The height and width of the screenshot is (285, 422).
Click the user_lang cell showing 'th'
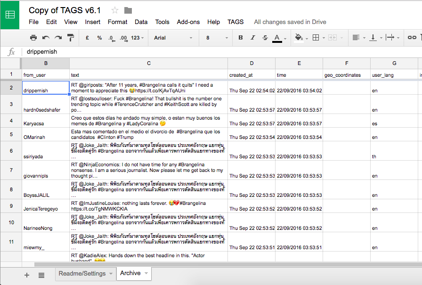[x=394, y=151]
